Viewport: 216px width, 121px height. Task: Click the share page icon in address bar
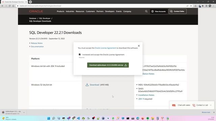(x=187, y=6)
